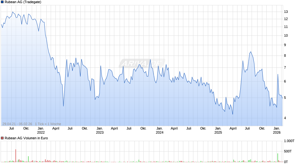Image resolution: width=296 pixels, height=165 pixels.
Task: Click the price axis label 4
Action: click(x=285, y=118)
